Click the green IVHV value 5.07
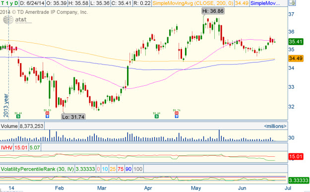This screenshot has width=310, height=192. pos(35,147)
